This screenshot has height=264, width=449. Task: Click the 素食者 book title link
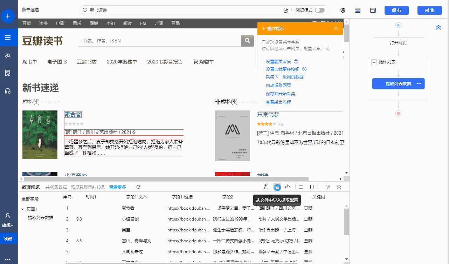click(73, 114)
